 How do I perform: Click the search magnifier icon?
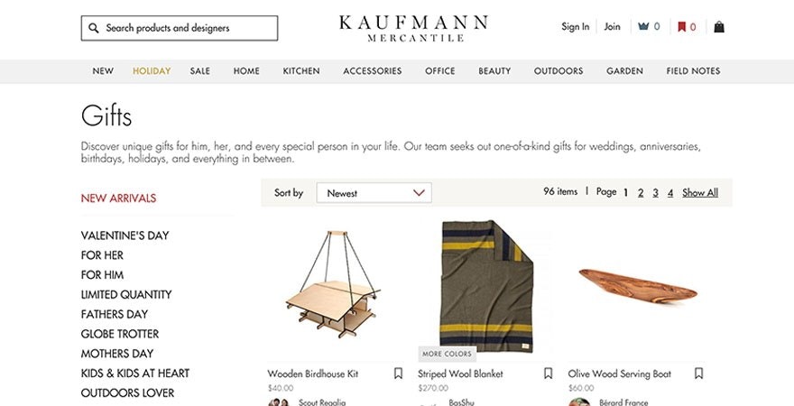coord(94,28)
